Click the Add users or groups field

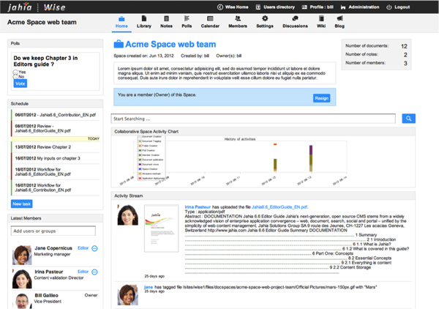pyautogui.click(x=56, y=232)
